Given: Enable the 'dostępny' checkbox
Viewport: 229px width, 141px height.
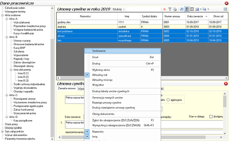Looking at the screenshot, I should (x=211, y=117).
